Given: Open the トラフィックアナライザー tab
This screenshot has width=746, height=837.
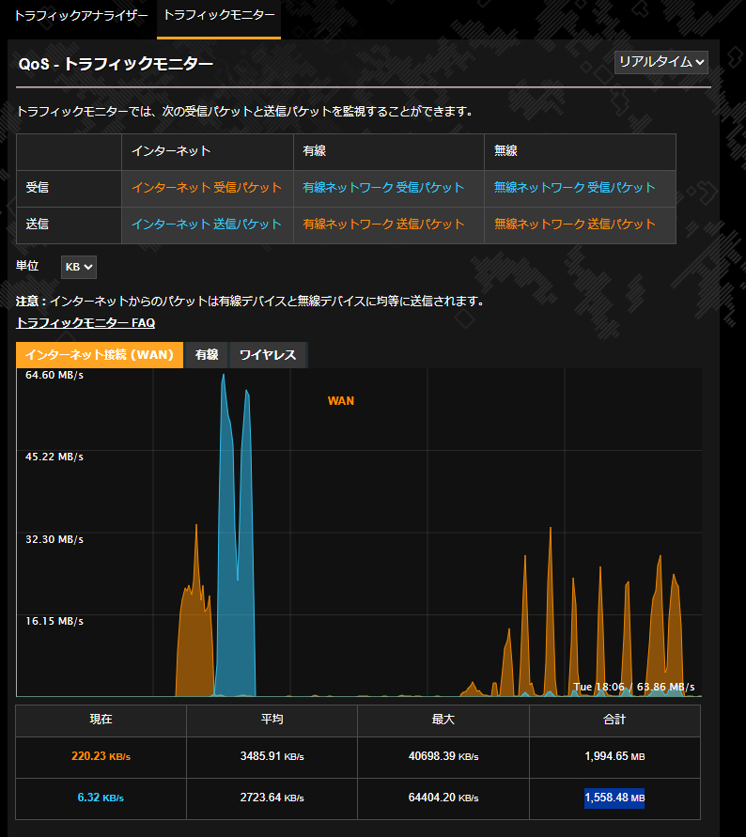Looking at the screenshot, I should click(x=80, y=16).
